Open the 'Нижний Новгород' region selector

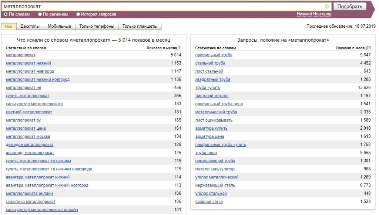(314, 14)
